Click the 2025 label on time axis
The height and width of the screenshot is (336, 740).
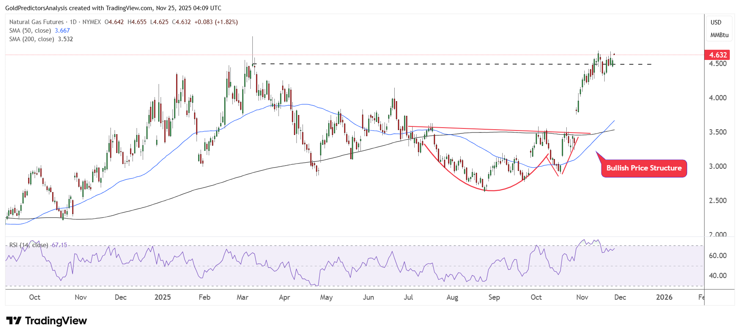(162, 297)
